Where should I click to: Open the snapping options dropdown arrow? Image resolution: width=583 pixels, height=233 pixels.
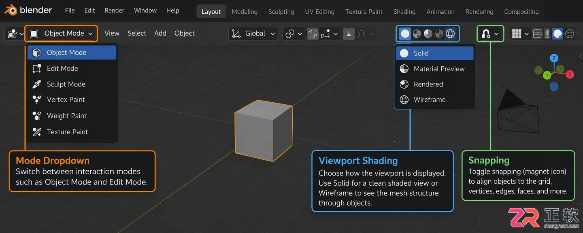point(497,34)
